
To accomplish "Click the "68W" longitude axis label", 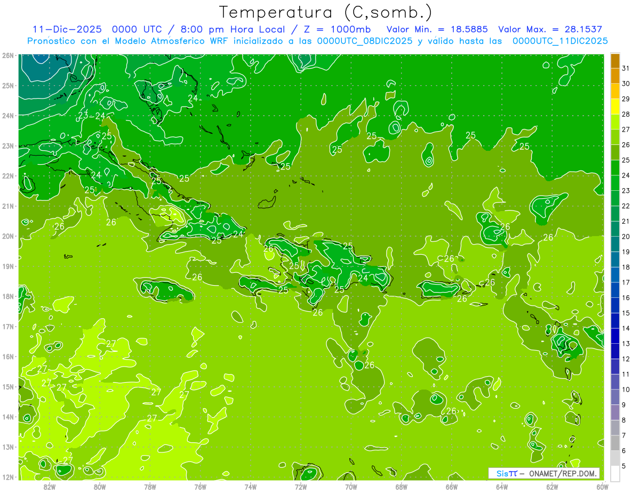I will pyautogui.click(x=402, y=487).
